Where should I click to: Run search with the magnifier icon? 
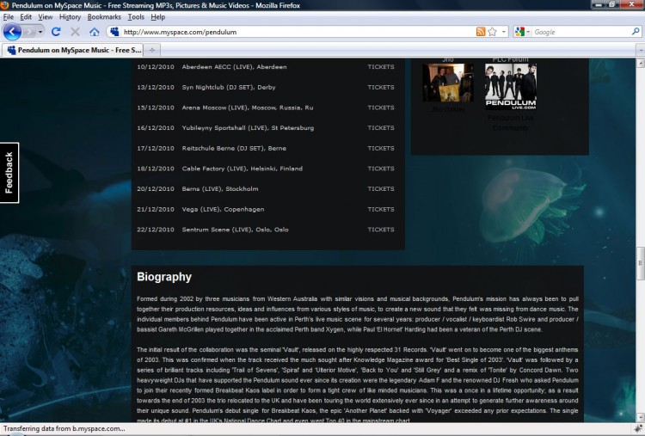tap(636, 31)
